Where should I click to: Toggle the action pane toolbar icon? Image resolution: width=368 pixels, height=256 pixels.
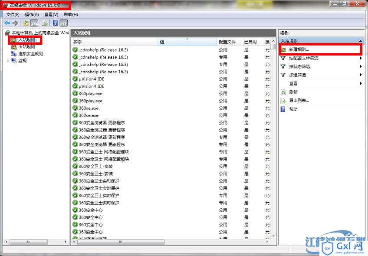coord(64,23)
